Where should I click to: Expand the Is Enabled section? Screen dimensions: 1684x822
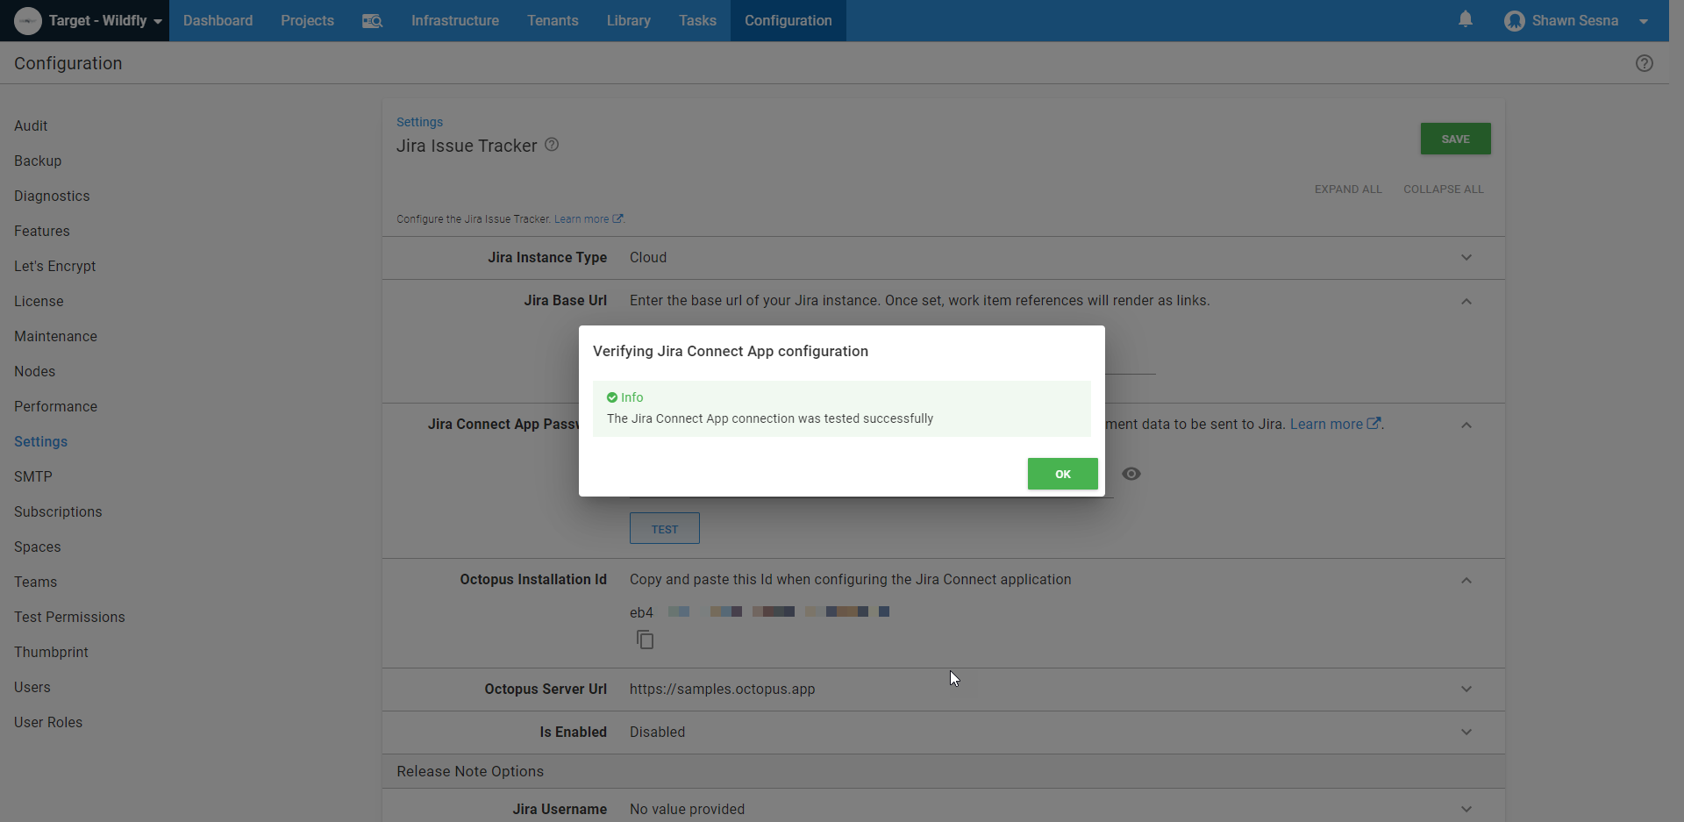pos(1466,732)
